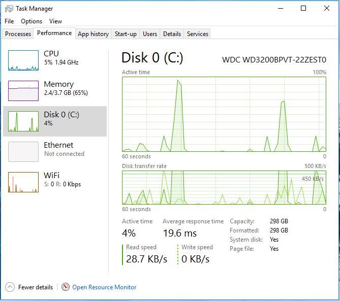The image size is (340, 301).
Task: Click the S: 0 R: 0 Kbps WiFi reading
Action: [x=63, y=184]
